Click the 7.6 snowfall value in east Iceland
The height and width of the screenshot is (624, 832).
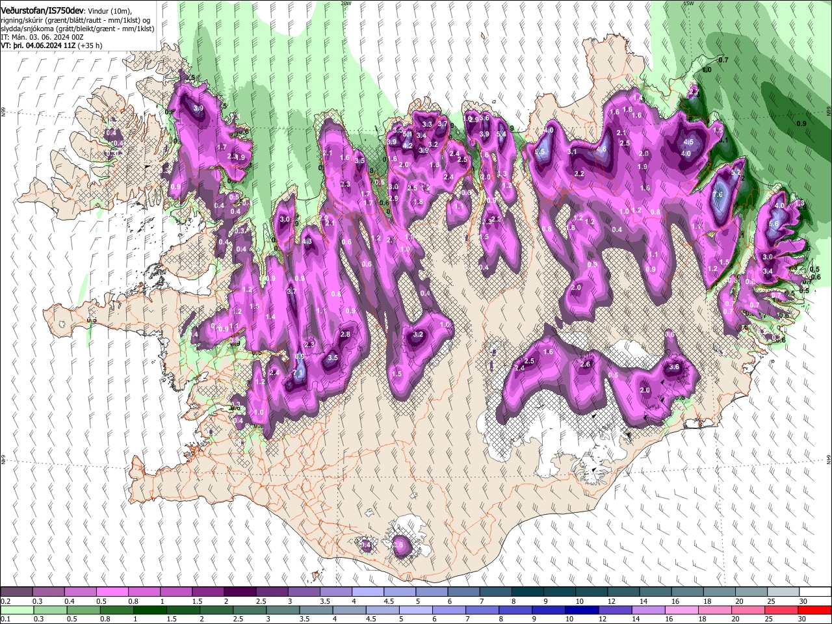718,194
